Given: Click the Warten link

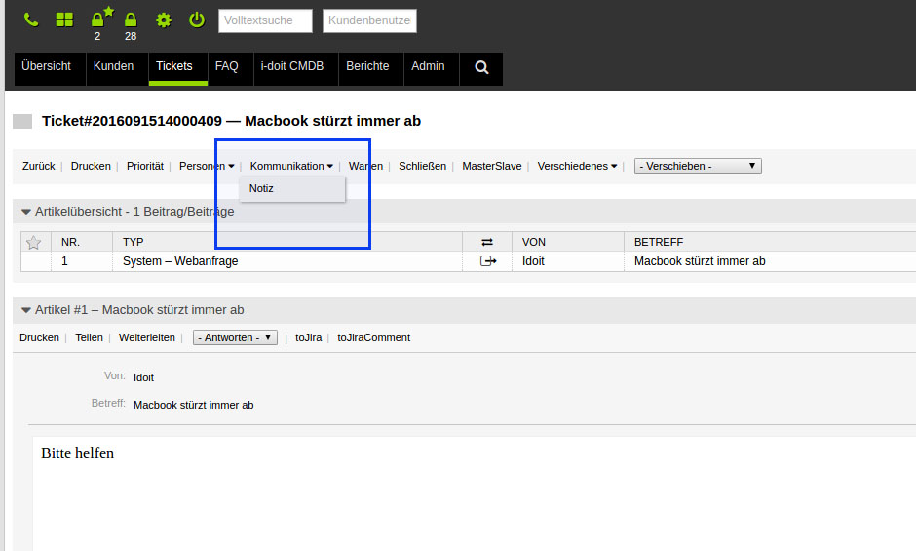Looking at the screenshot, I should point(365,166).
